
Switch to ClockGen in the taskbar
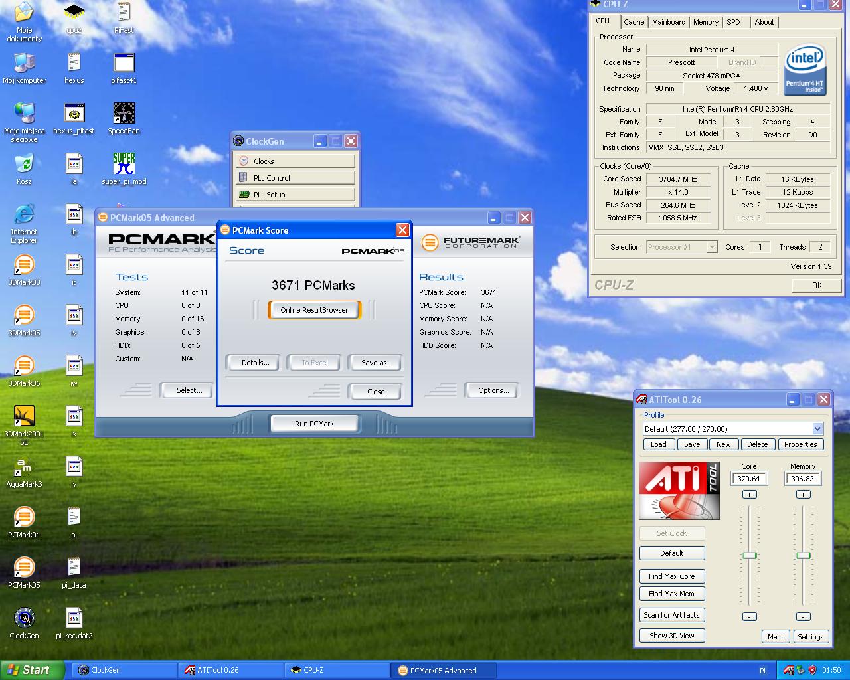[124, 671]
